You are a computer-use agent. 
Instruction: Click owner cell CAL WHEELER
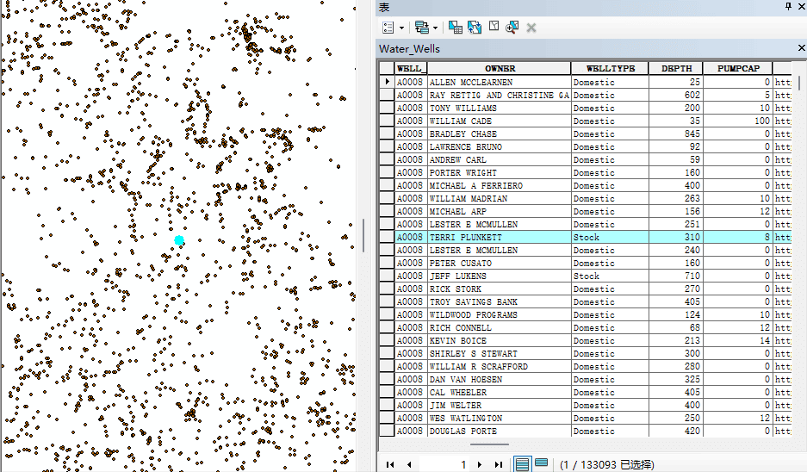[x=500, y=392]
